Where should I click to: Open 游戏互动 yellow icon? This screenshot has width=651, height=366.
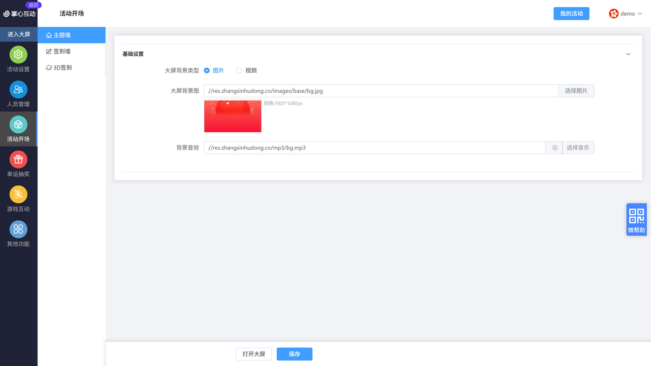coord(18,194)
